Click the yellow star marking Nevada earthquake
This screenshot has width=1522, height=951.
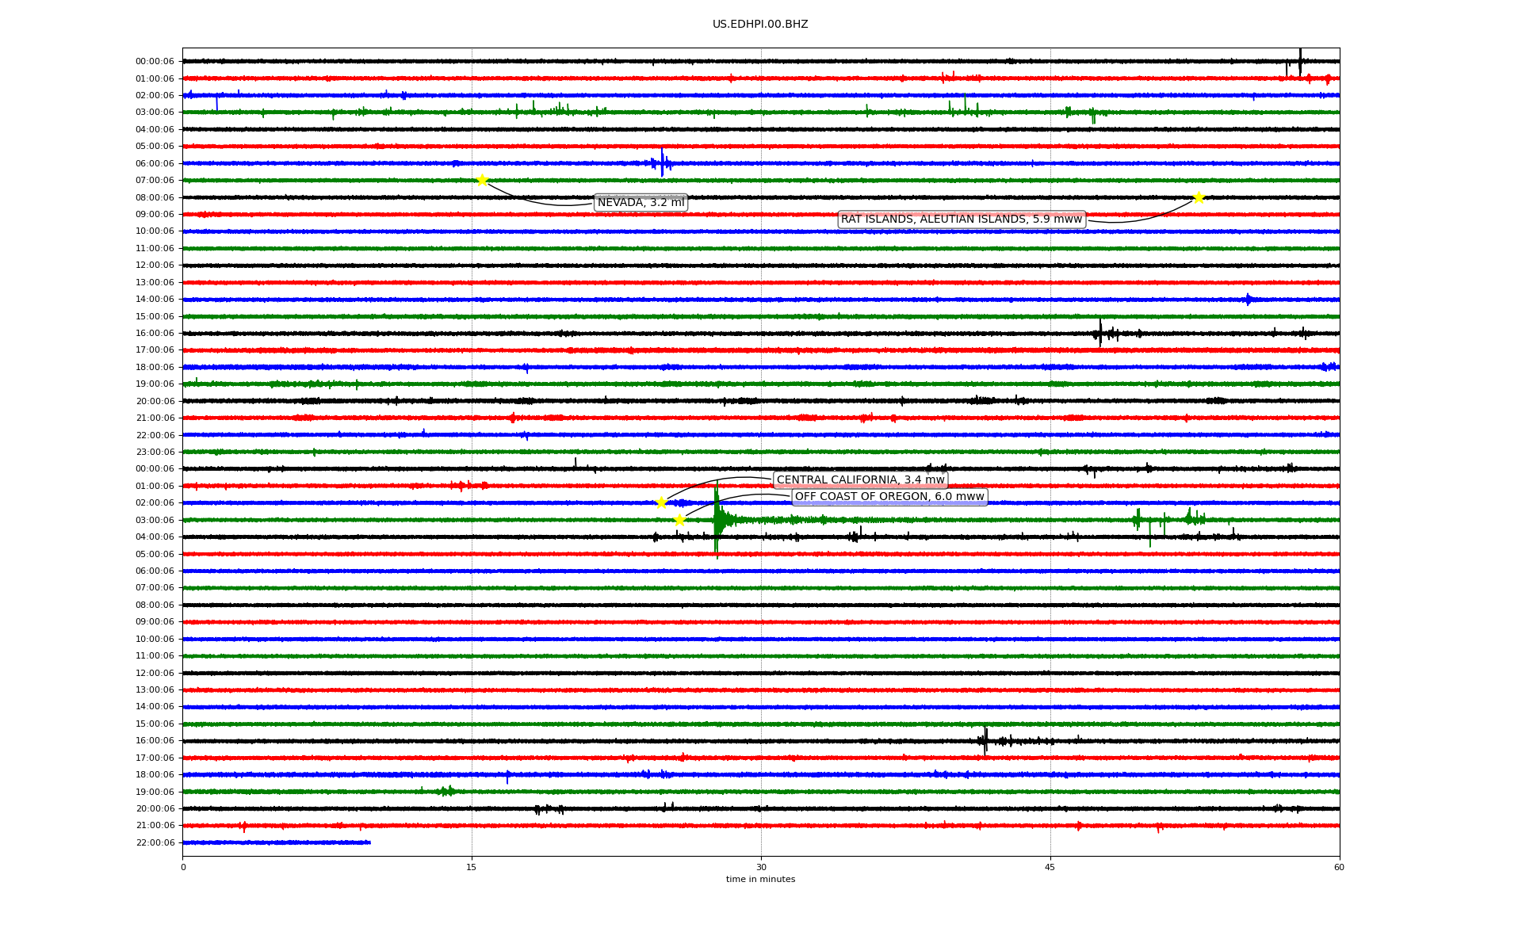[482, 180]
